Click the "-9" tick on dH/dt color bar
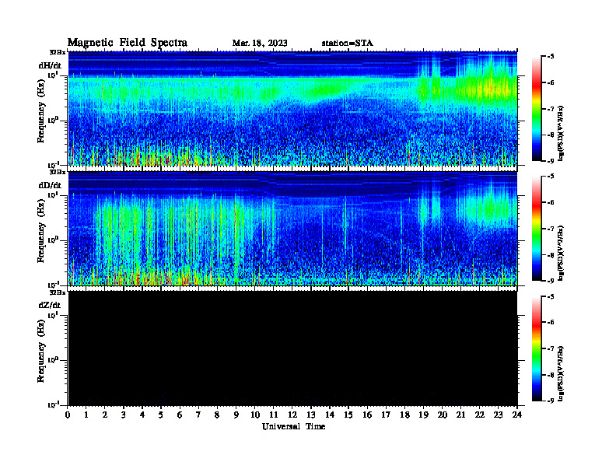 [551, 161]
